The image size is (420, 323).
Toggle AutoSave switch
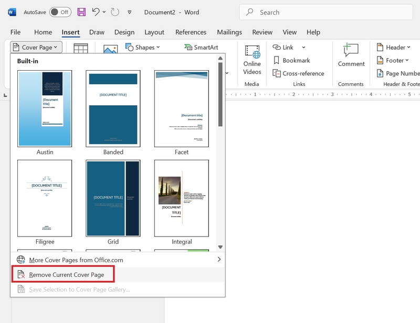[60, 12]
